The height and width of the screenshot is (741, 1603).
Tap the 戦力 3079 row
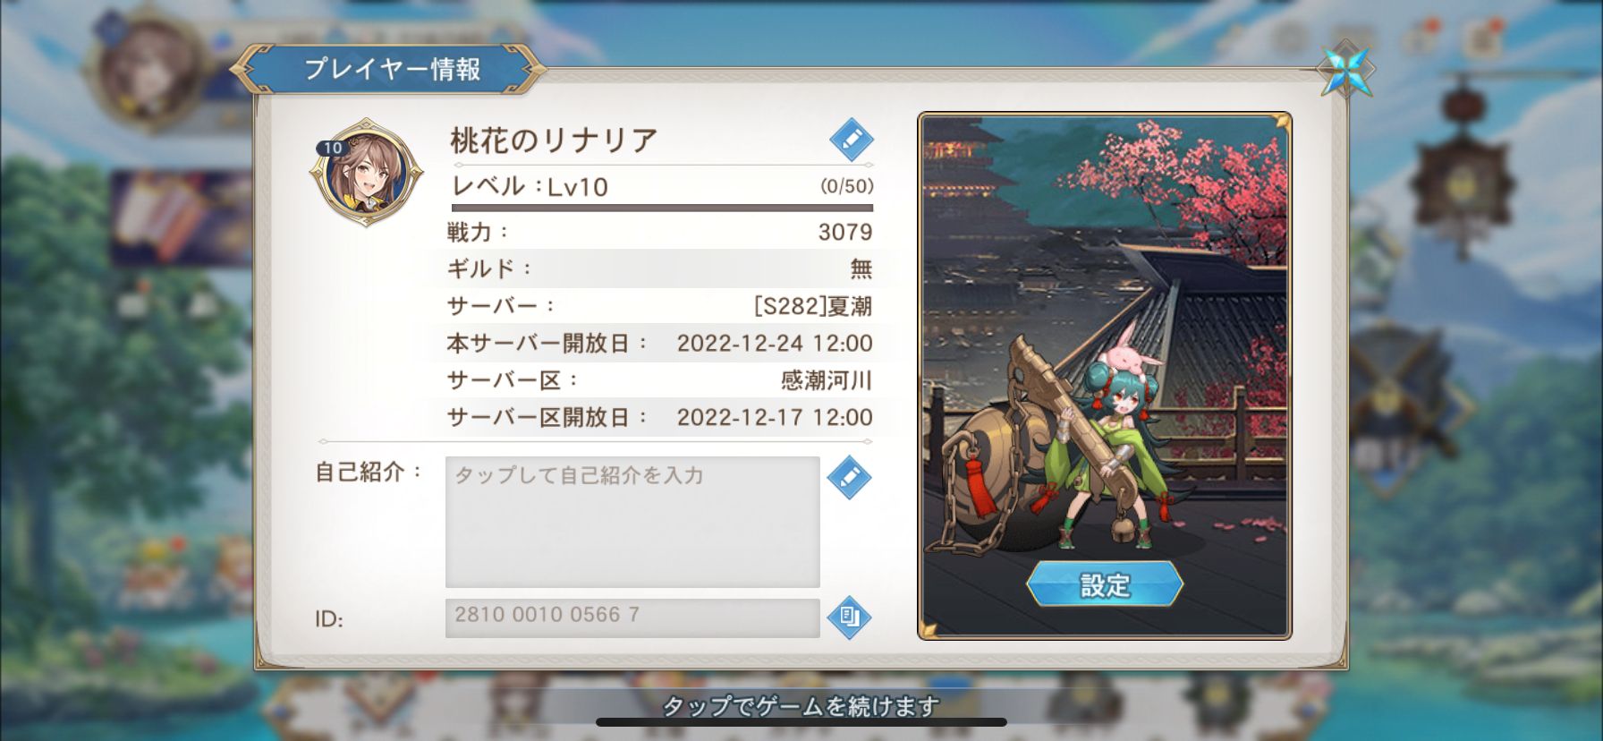pyautogui.click(x=660, y=232)
